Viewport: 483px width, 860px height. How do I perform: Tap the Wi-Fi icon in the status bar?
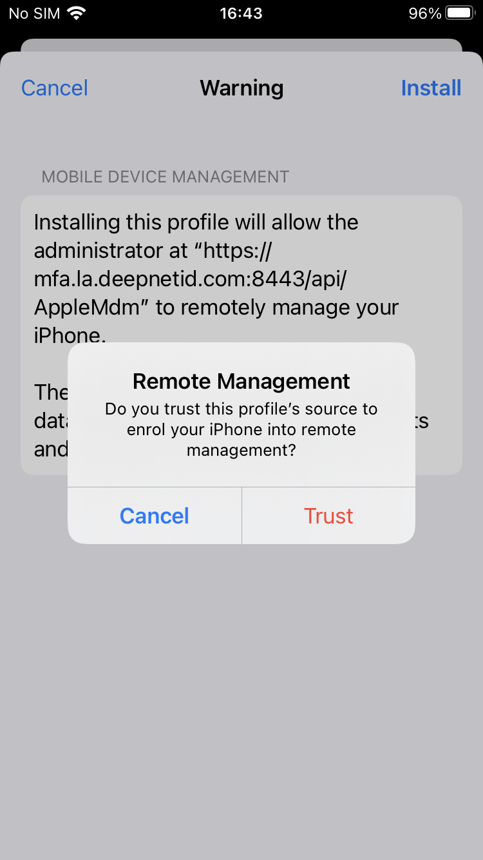click(x=77, y=14)
